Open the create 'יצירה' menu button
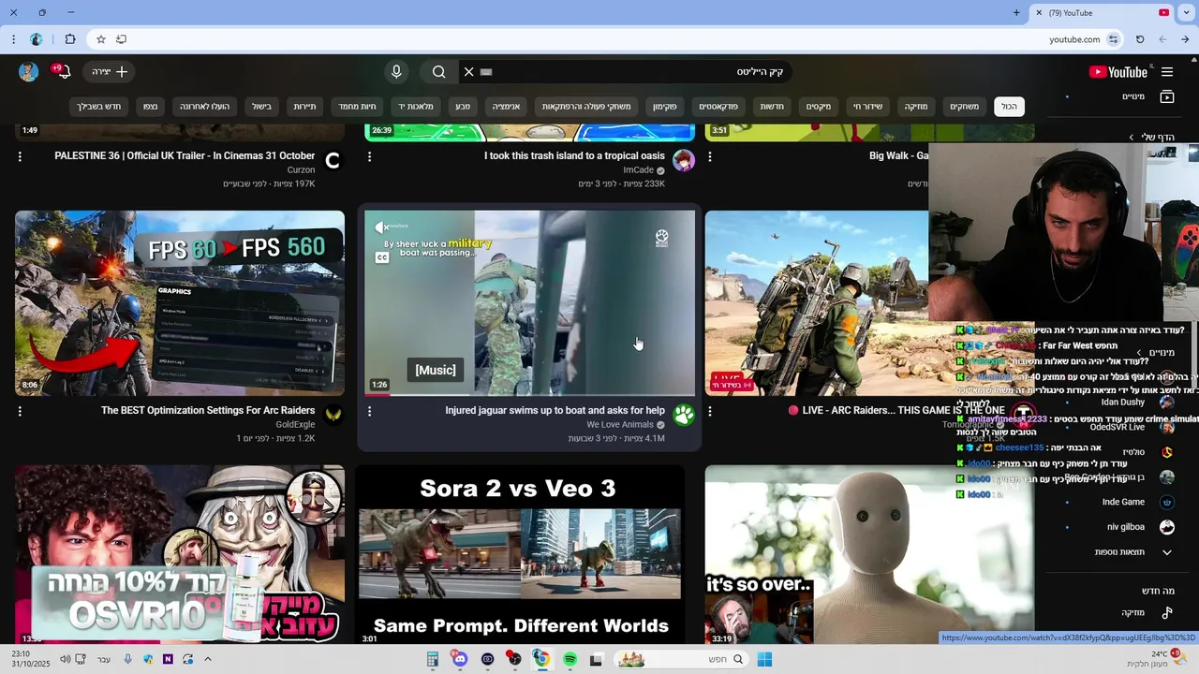 click(110, 72)
